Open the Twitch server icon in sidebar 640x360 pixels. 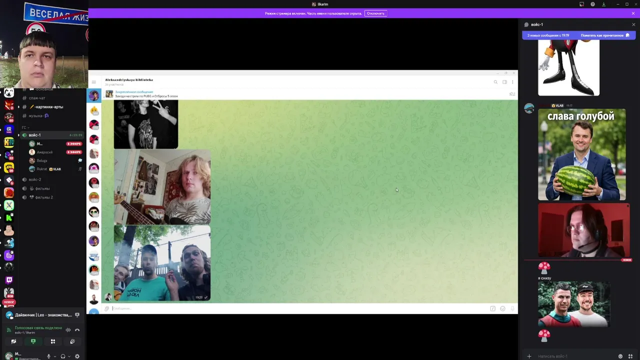pos(9,280)
